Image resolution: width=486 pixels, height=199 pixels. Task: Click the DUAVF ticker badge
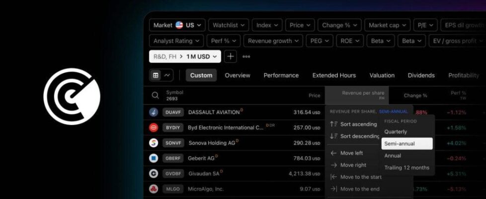(173, 112)
